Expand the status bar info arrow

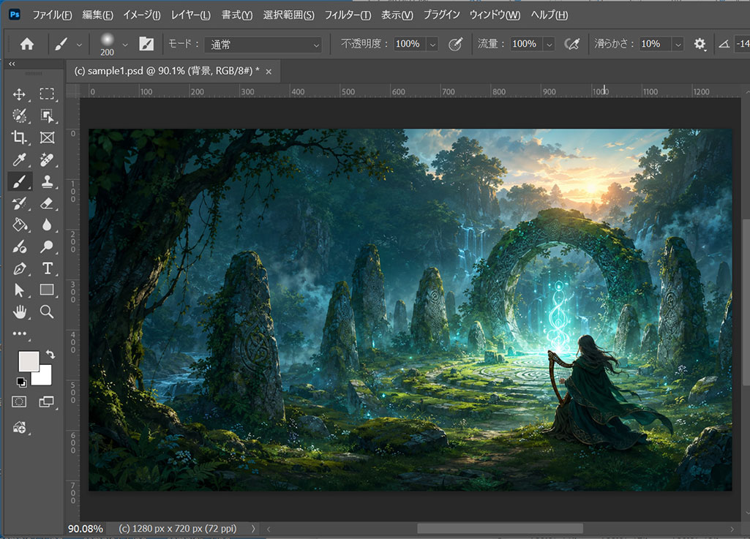(x=253, y=529)
